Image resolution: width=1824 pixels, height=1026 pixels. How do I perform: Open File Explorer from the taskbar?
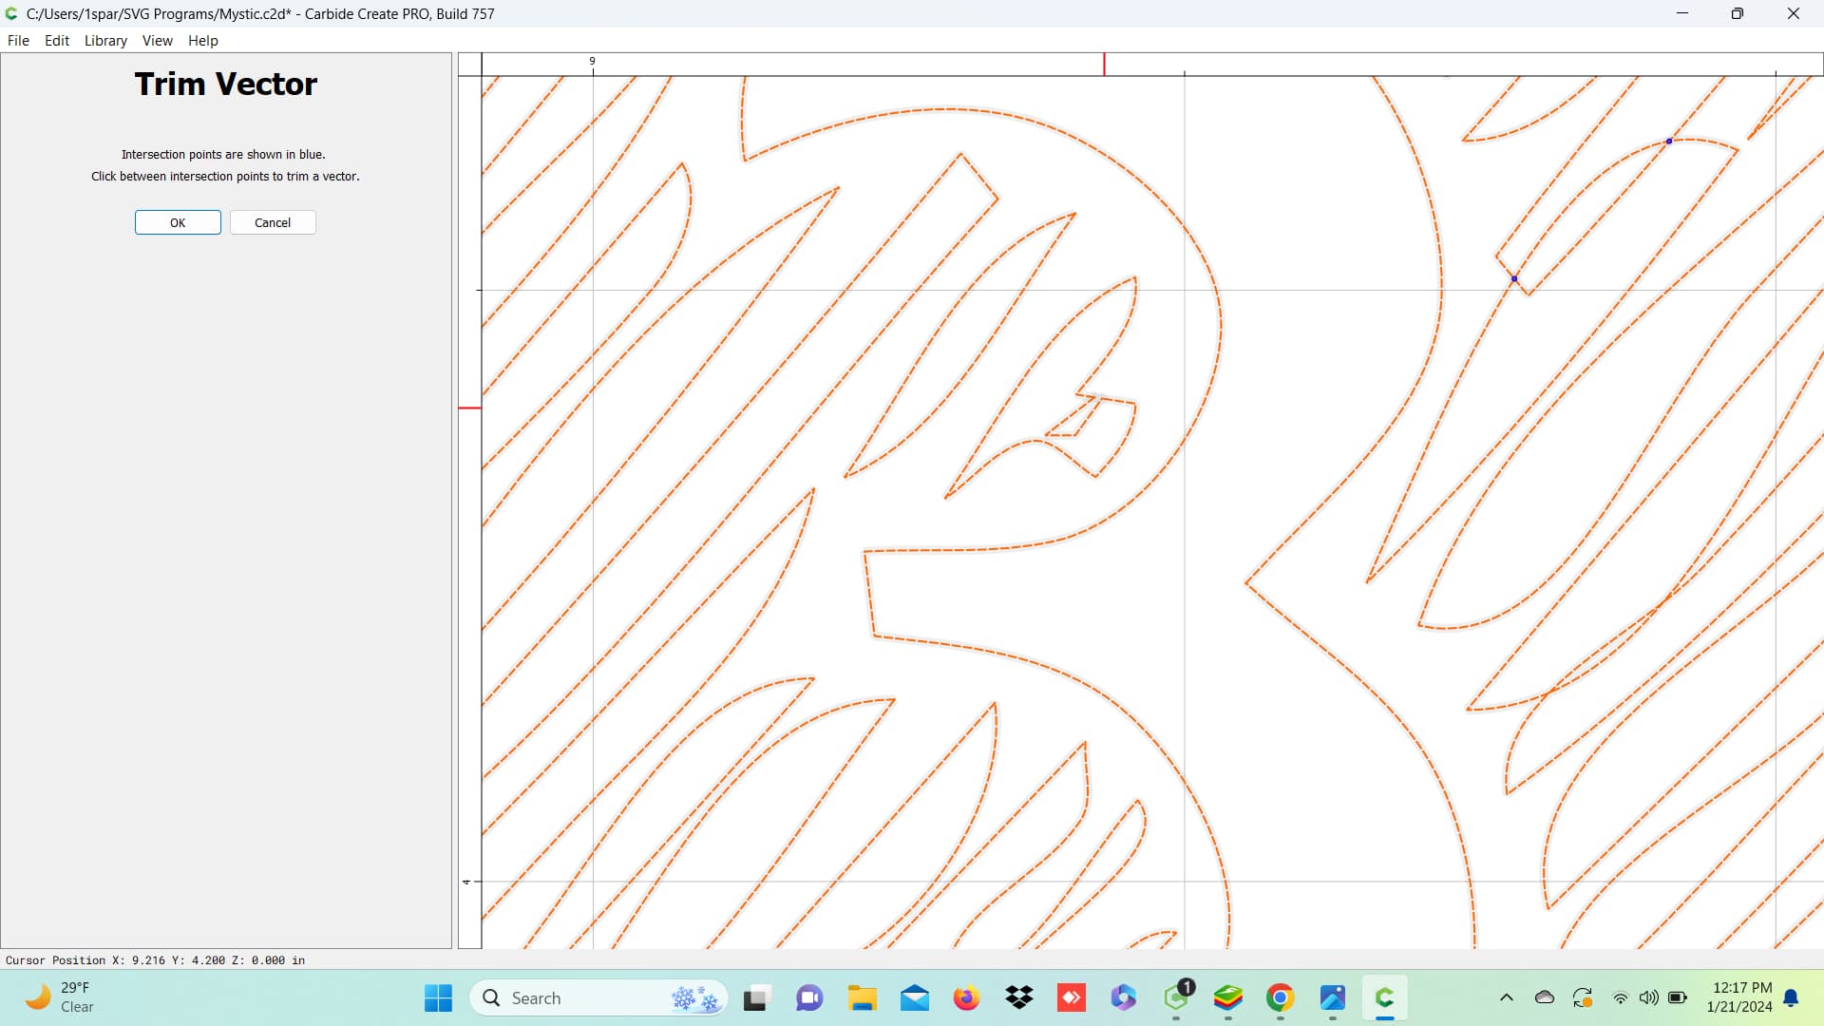pyautogui.click(x=862, y=997)
